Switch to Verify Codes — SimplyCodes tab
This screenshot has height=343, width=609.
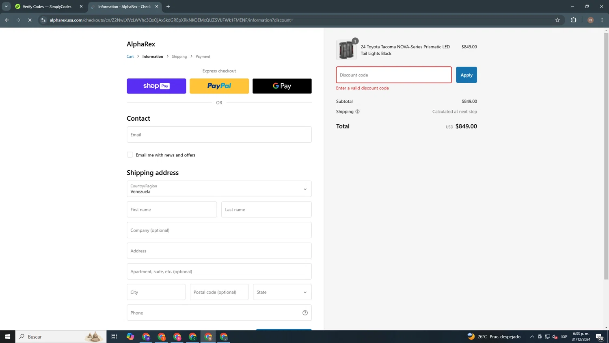pyautogui.click(x=47, y=7)
